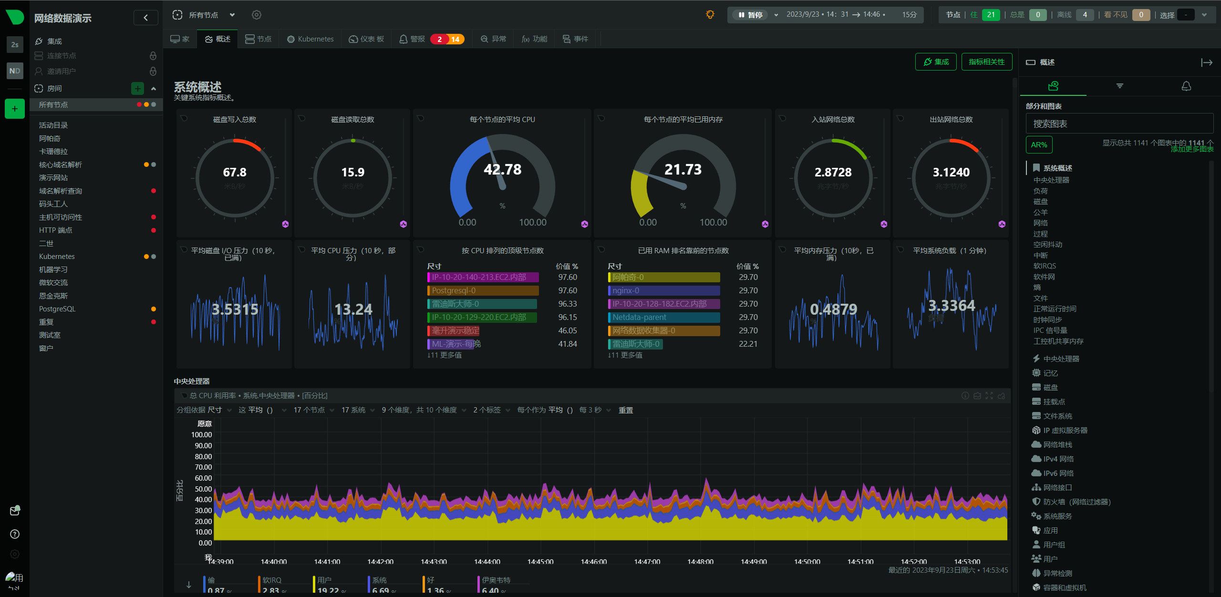
Task: Switch to the 事件 tab
Action: [x=575, y=39]
